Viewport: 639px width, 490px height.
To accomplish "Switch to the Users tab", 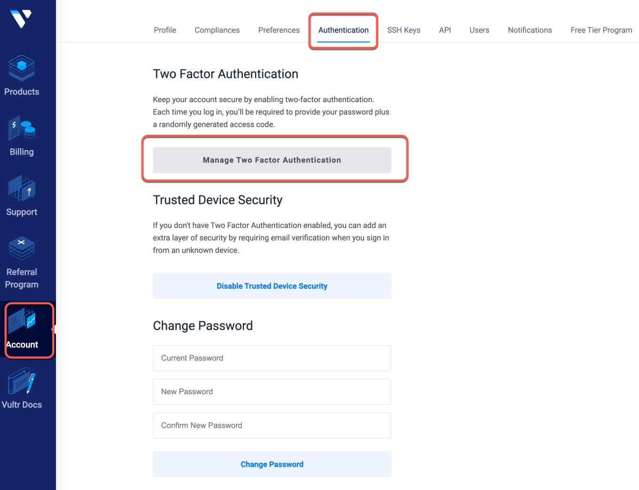I will point(479,30).
